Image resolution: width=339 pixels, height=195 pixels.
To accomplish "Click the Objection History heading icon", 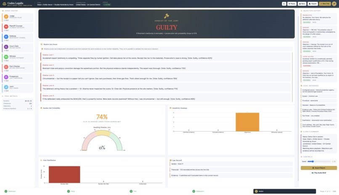I will click(302, 11).
